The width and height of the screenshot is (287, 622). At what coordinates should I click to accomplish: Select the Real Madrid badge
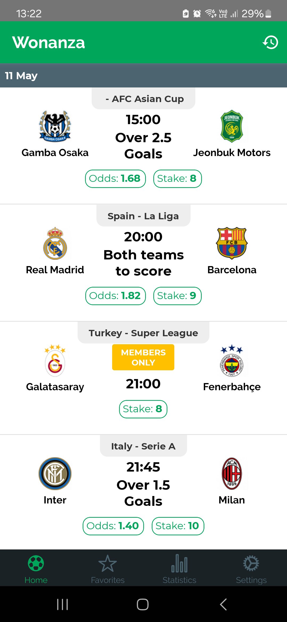point(55,243)
